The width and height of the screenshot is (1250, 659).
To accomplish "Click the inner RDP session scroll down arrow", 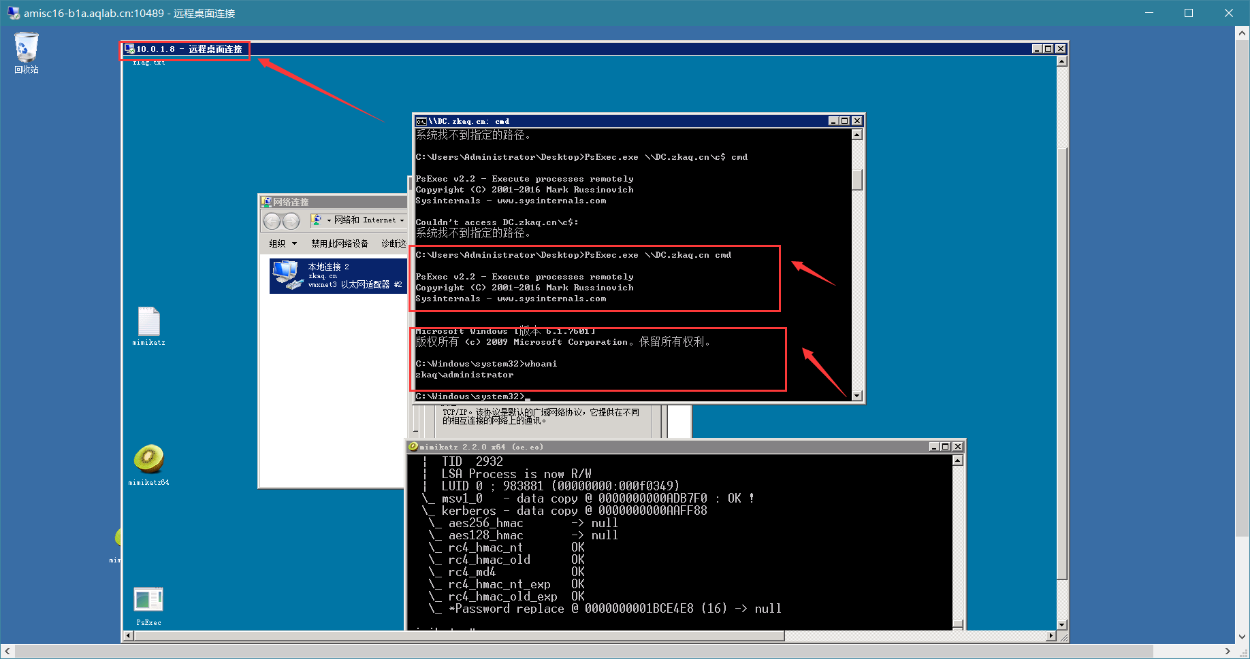I will pos(1062,624).
